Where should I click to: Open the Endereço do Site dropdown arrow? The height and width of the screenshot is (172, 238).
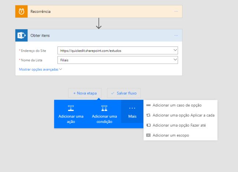click(175, 50)
